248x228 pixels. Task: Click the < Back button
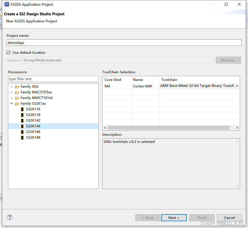click(x=148, y=218)
